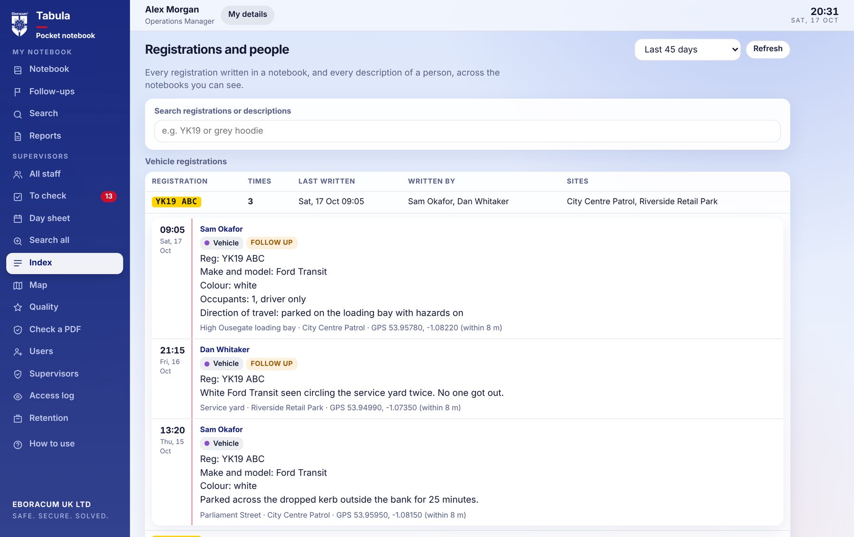The image size is (854, 537).
Task: Open My details button
Action: [x=248, y=15]
